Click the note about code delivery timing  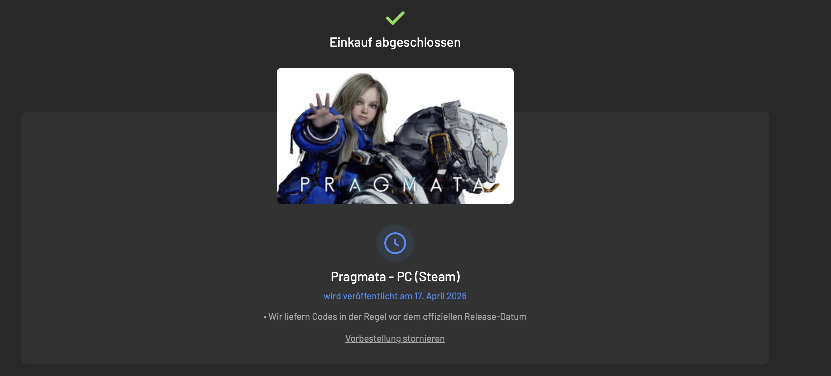[x=395, y=317]
